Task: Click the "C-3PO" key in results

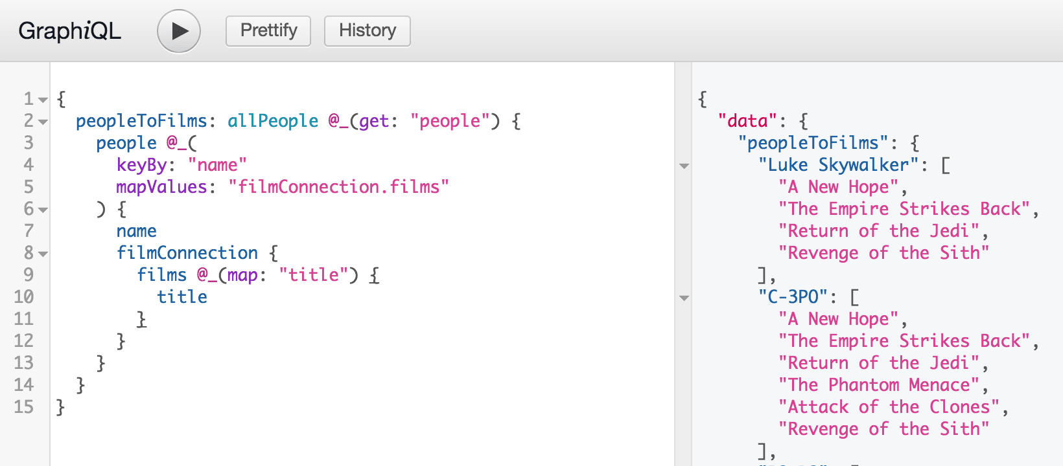Action: click(793, 297)
